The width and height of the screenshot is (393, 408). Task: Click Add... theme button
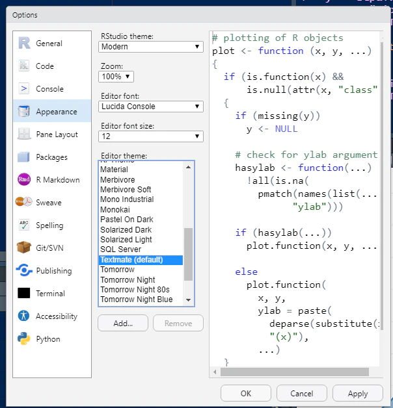(123, 323)
